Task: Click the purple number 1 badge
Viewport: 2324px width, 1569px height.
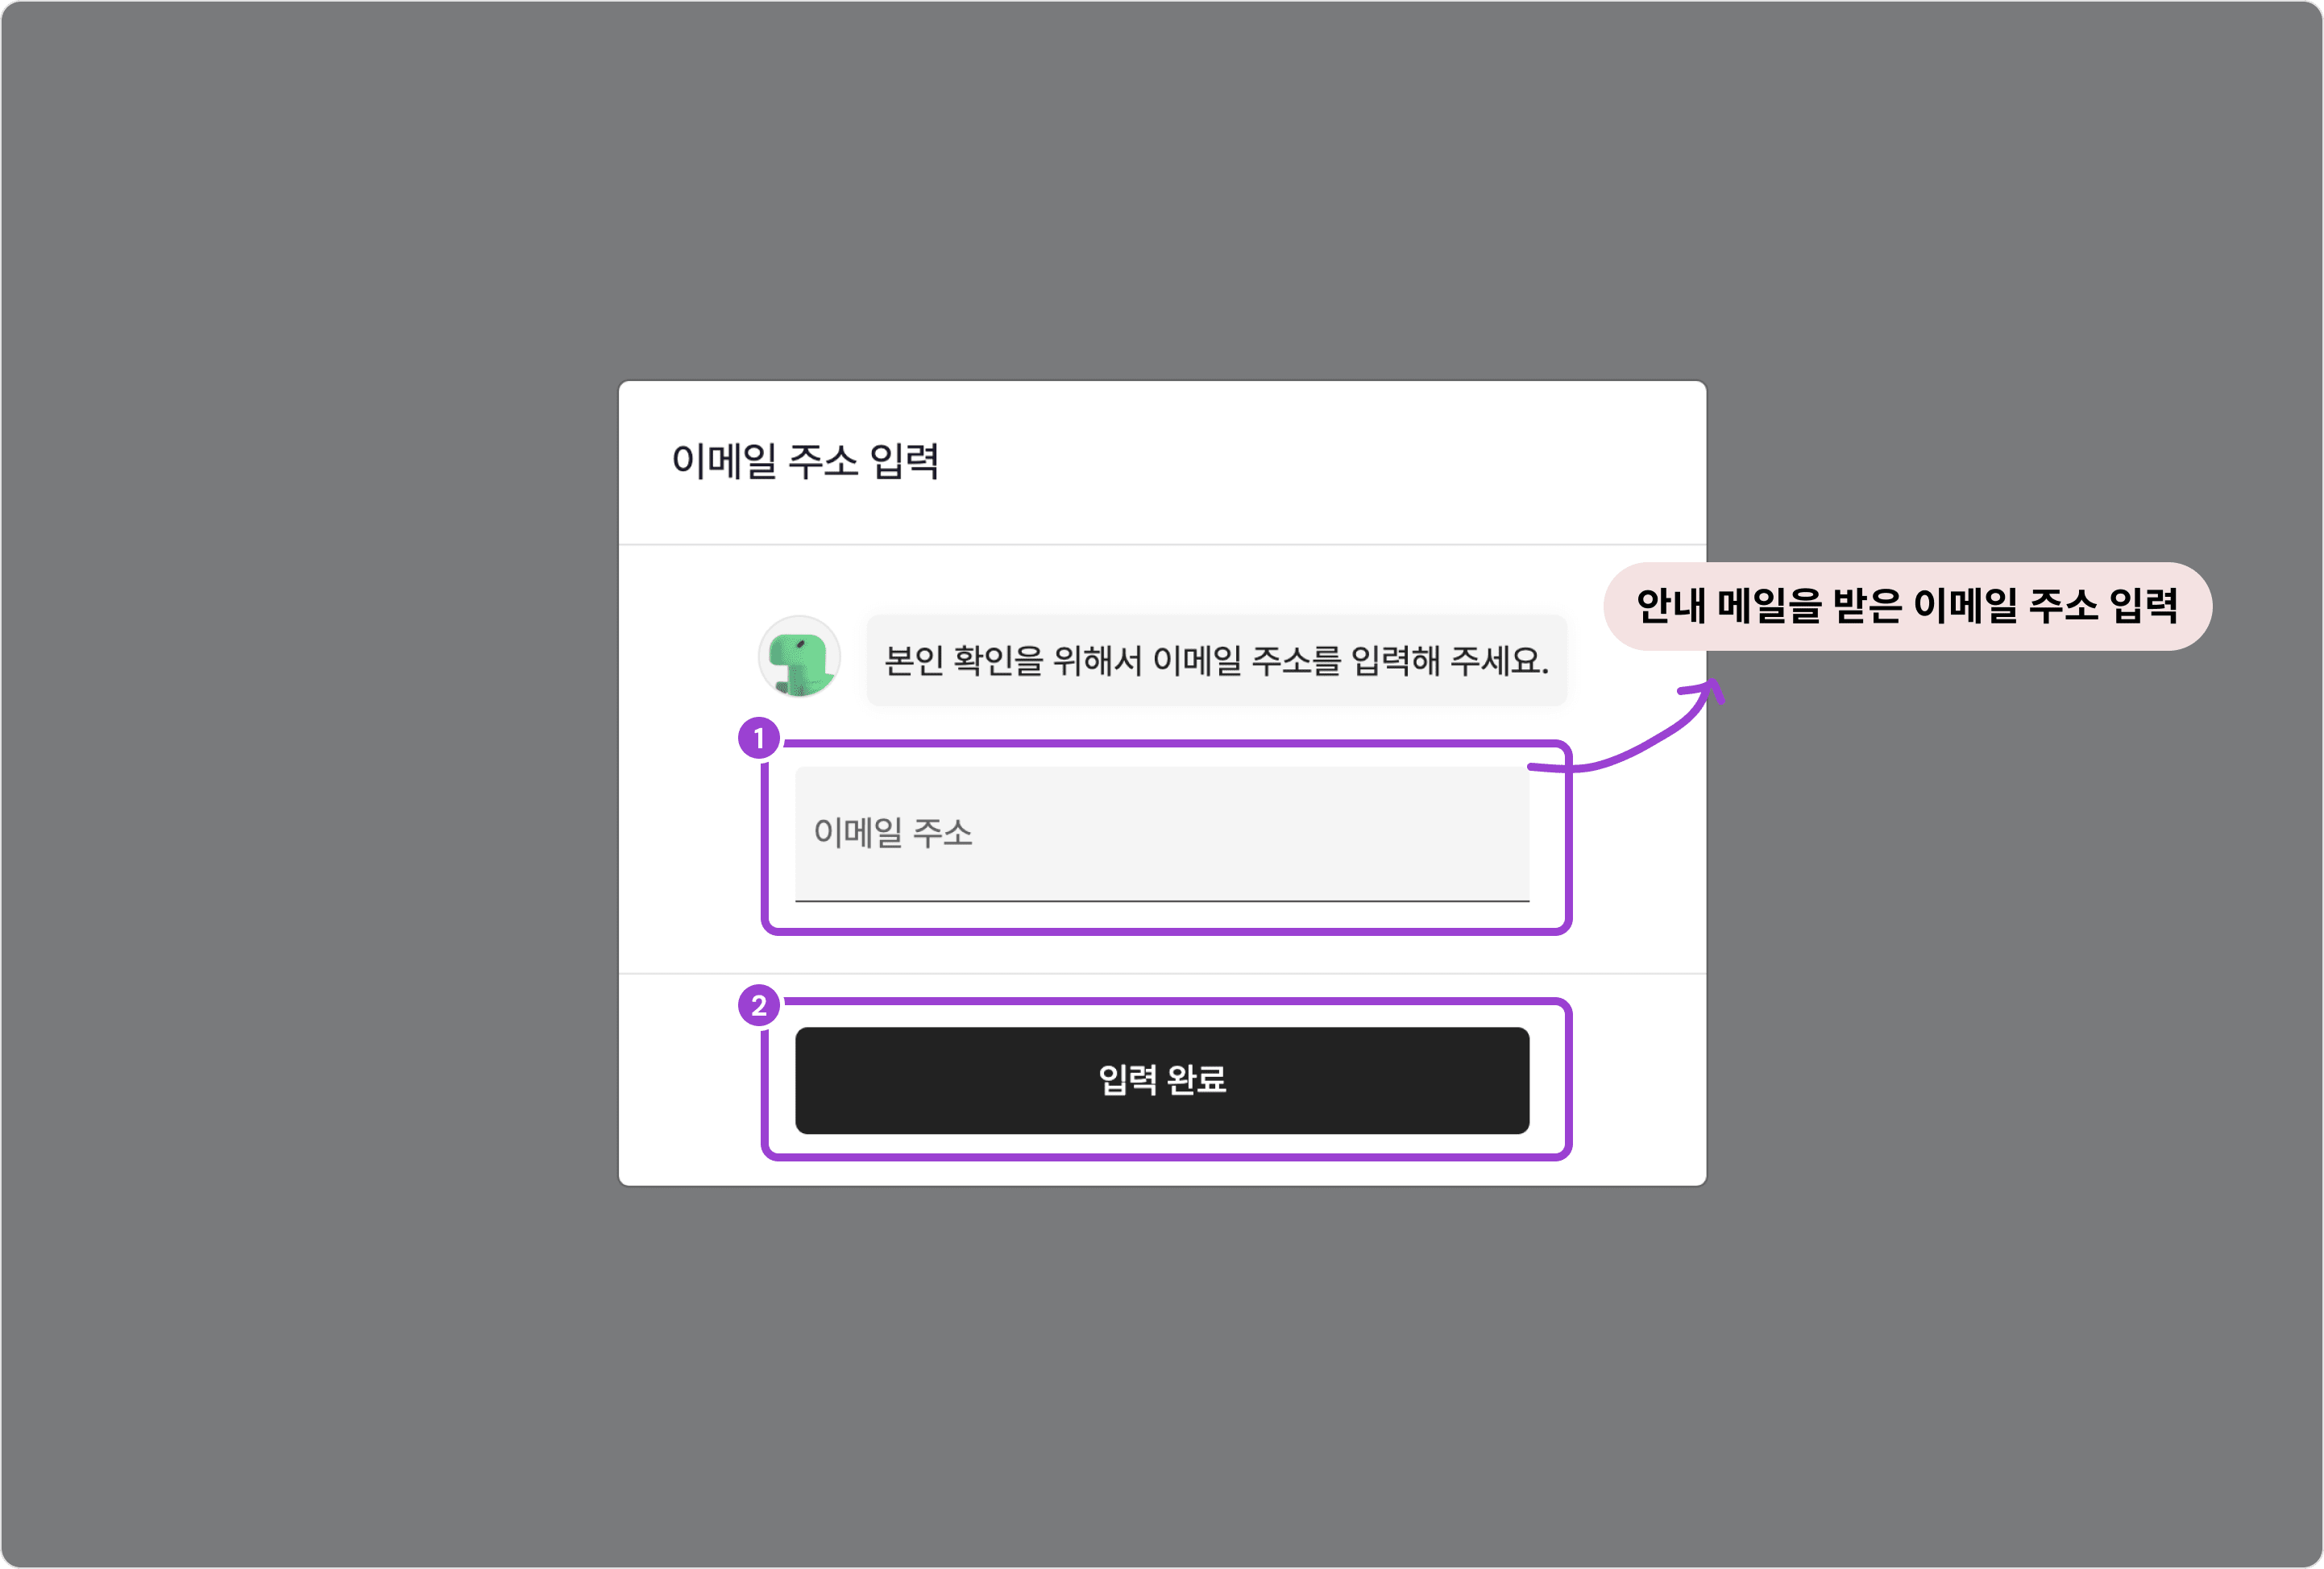Action: point(759,739)
